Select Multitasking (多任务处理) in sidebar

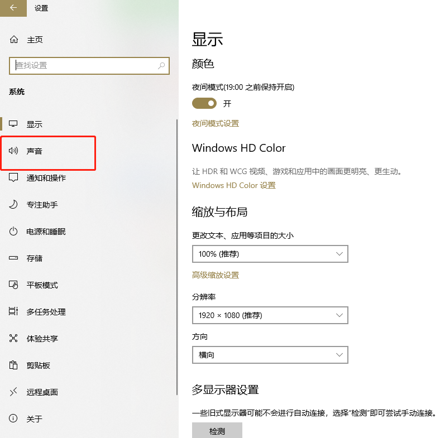click(x=46, y=312)
